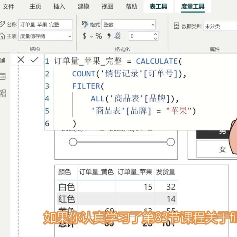Screen dimensions: 237x237
Task: Open the 主表 dropdown 度量值存储
Action: pyautogui.click(x=45, y=36)
